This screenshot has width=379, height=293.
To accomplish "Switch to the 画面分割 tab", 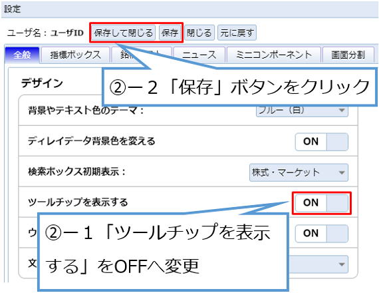I will [x=348, y=55].
